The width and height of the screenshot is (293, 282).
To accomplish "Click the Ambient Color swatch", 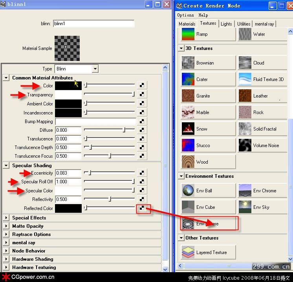I will pyautogui.click(x=68, y=104).
